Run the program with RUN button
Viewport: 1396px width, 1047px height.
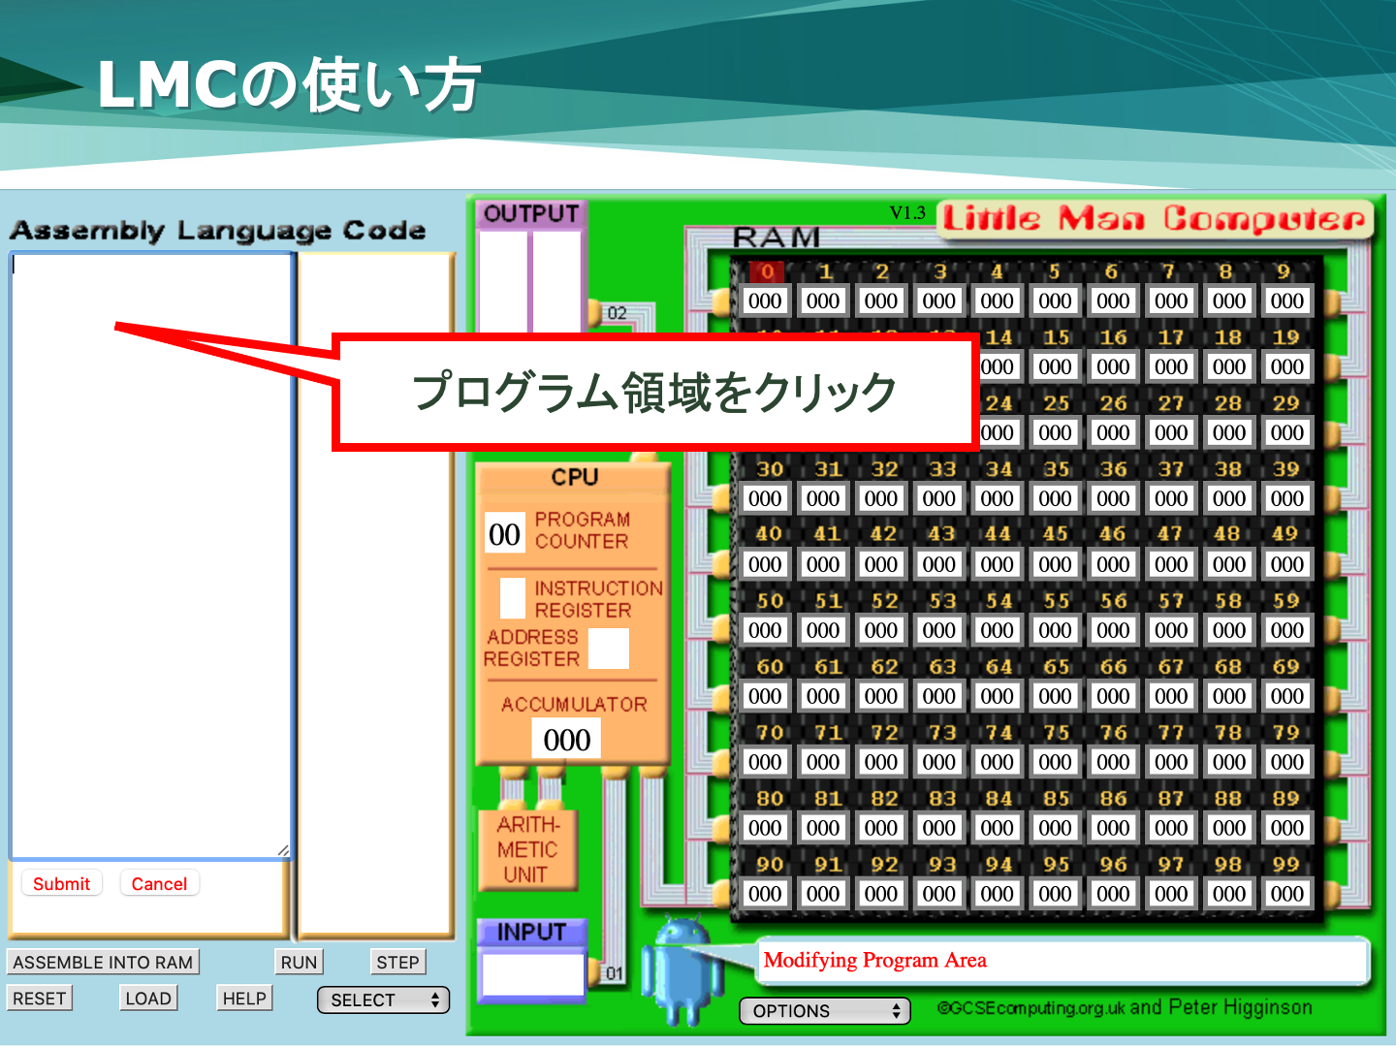tap(299, 962)
